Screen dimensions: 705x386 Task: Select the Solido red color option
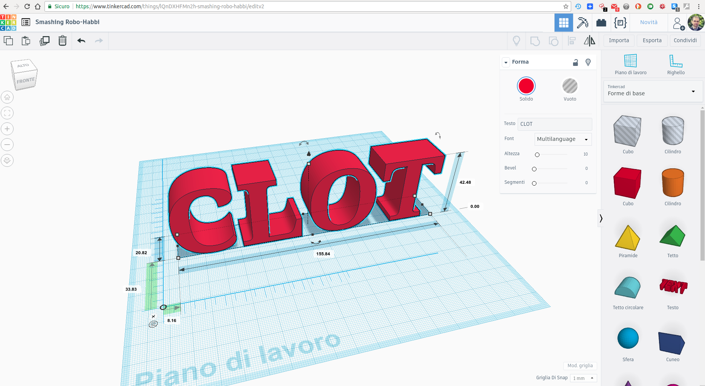click(526, 86)
